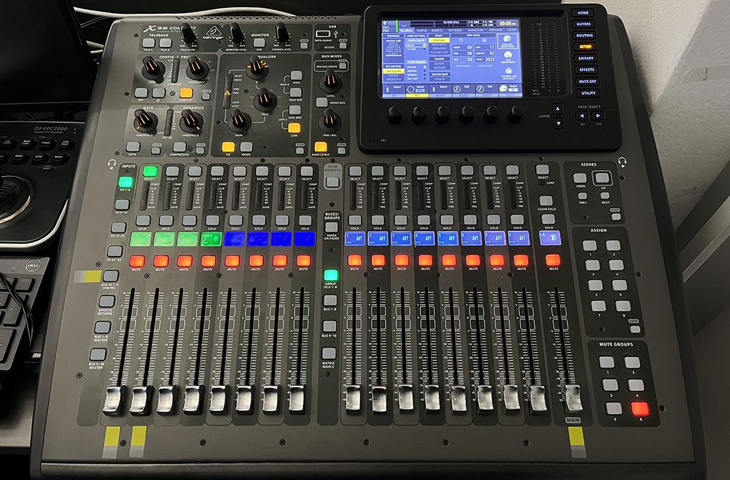Toggle the TALK A button
The image size is (730, 480).
tap(149, 43)
